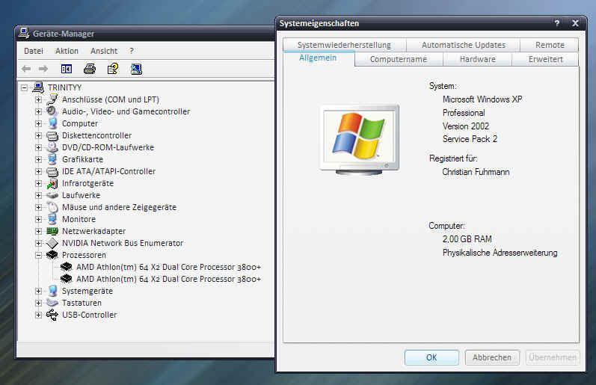Collapse the Prozessoren node
The height and width of the screenshot is (385, 596).
pyautogui.click(x=38, y=256)
